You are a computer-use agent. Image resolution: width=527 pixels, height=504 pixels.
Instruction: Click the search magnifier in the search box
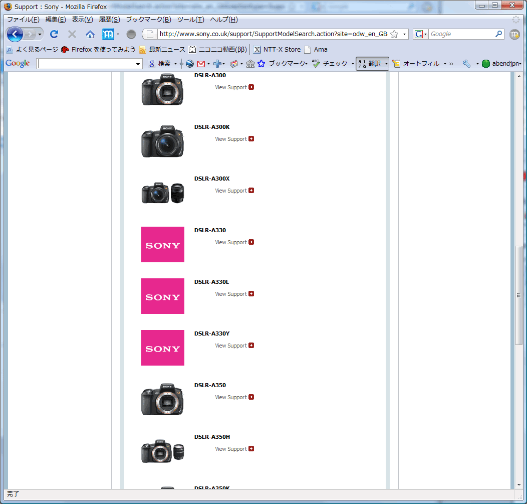pos(499,34)
